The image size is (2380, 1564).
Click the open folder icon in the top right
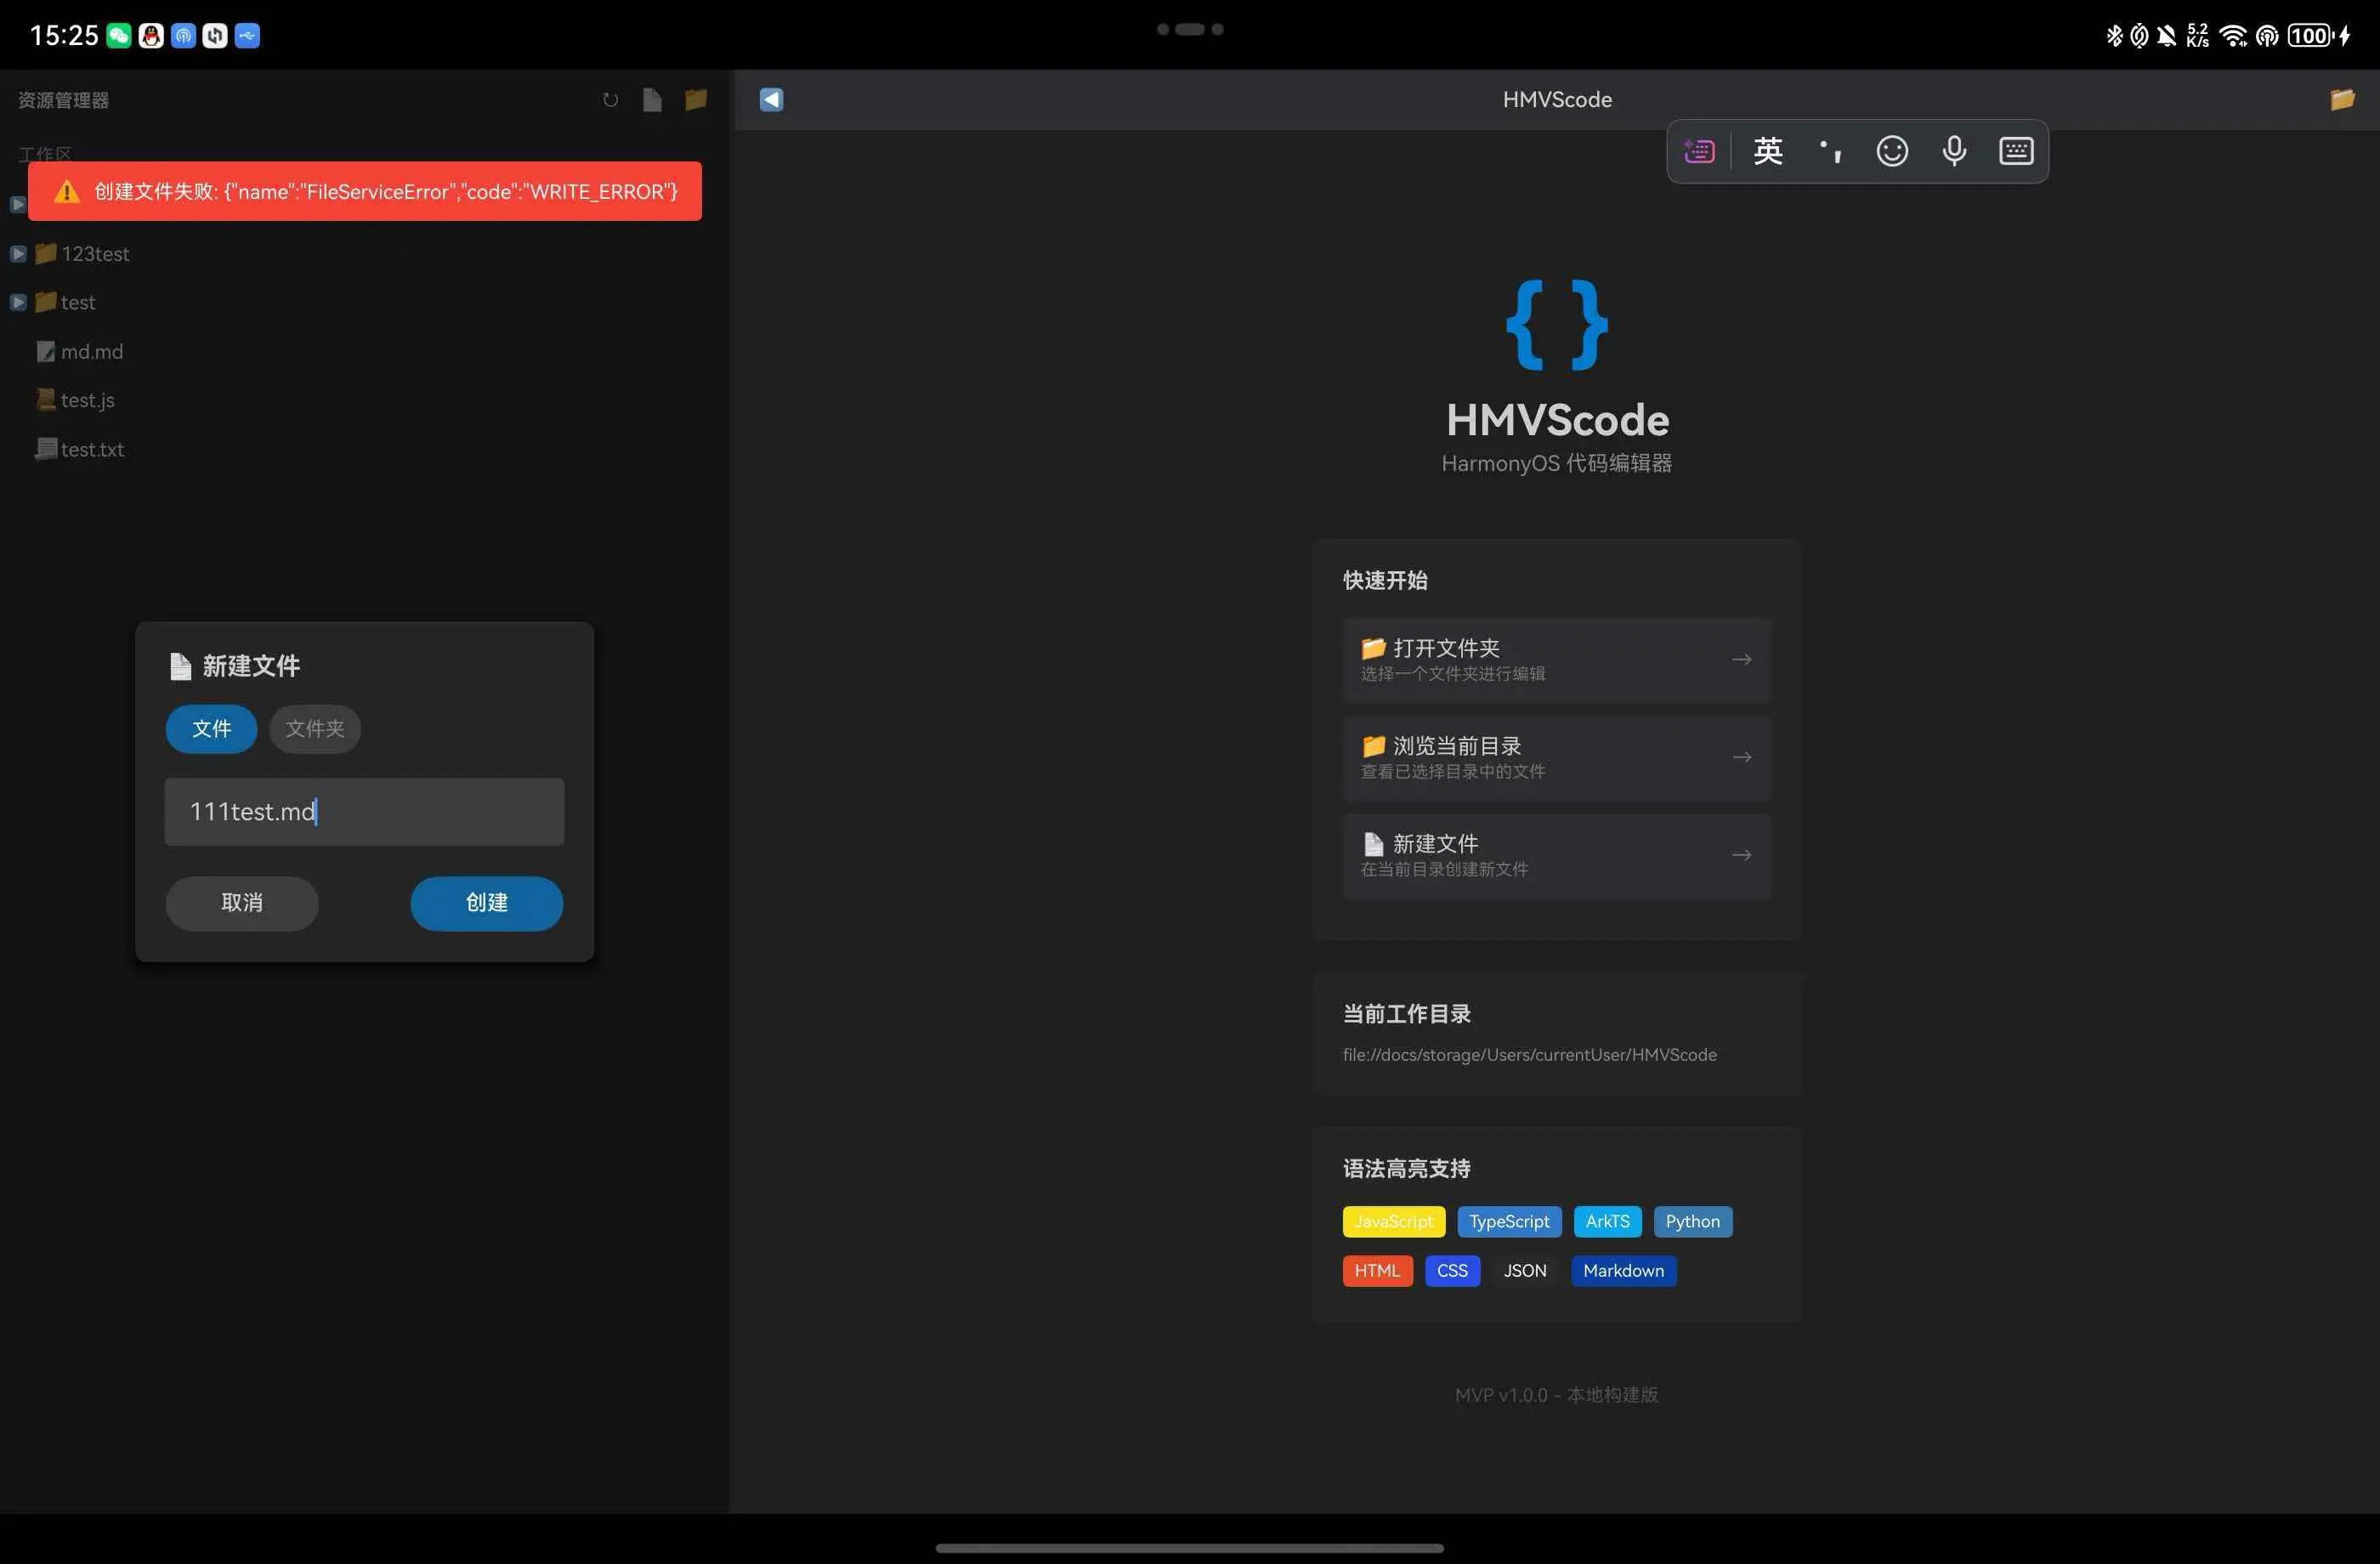[x=2342, y=100]
